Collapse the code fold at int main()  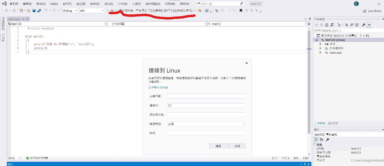click(26, 36)
